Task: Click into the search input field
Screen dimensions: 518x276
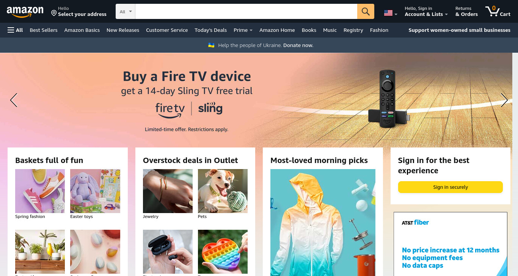Action: [x=246, y=11]
